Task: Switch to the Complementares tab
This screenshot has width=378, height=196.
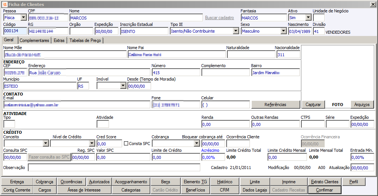Action: pyautogui.click(x=34, y=40)
